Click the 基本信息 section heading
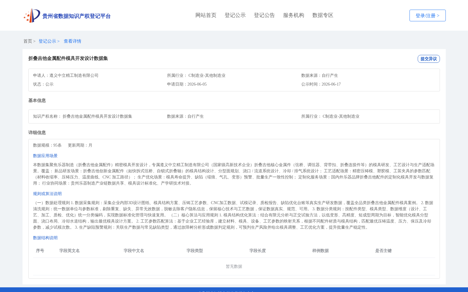The width and height of the screenshot is (468, 292). click(37, 100)
